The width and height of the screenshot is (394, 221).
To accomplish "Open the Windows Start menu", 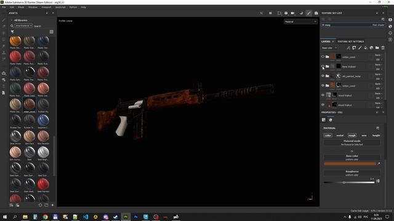I will 5,217.
